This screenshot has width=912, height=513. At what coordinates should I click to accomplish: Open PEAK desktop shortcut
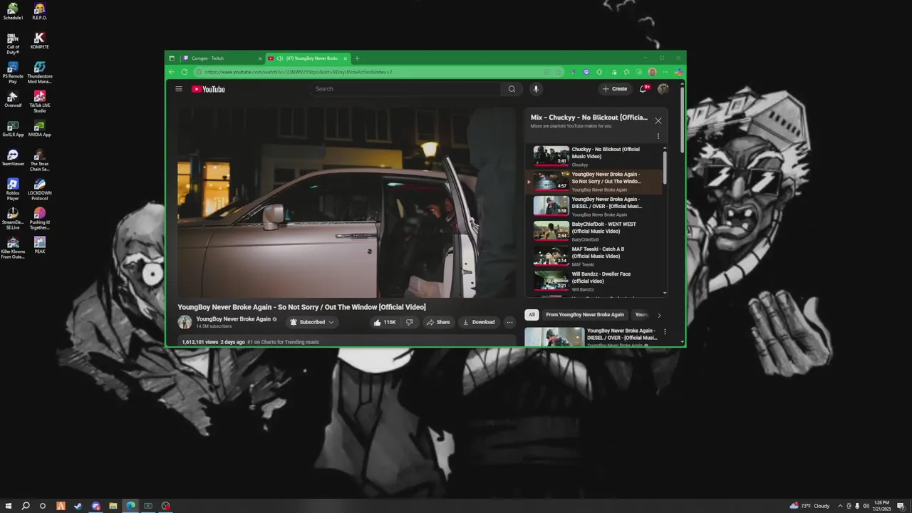click(x=40, y=246)
